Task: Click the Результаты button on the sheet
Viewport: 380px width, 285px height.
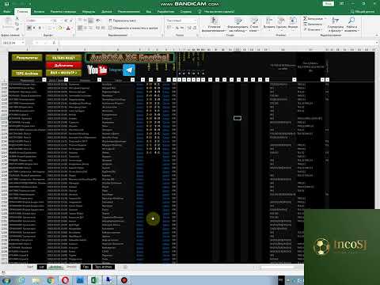Action: [x=27, y=58]
